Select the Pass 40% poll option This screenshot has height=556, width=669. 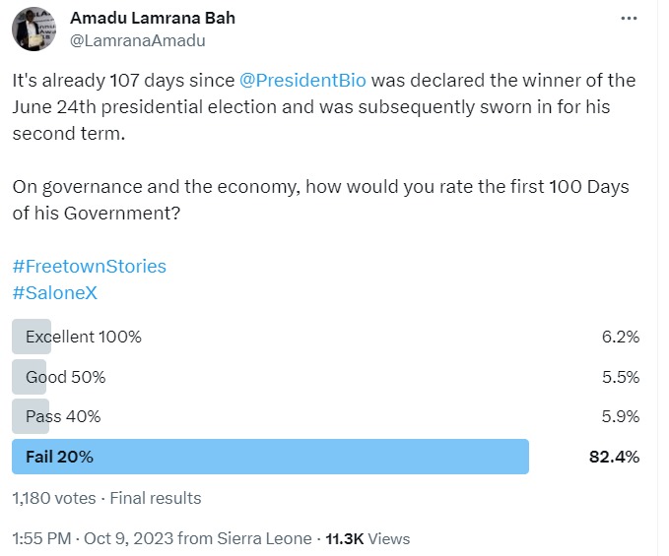click(63, 416)
